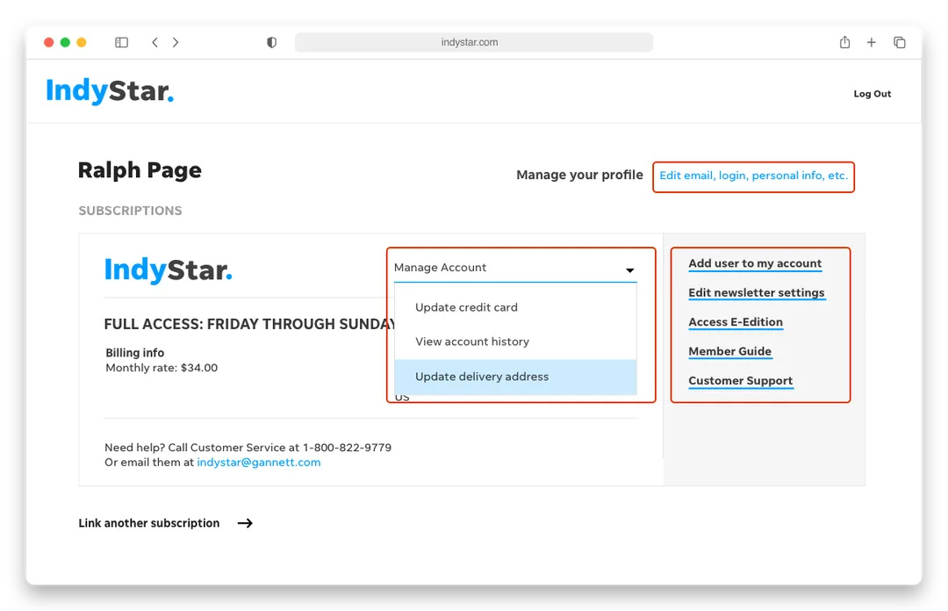Click Link another subscription
Viewport: 948px width, 611px height.
point(148,523)
